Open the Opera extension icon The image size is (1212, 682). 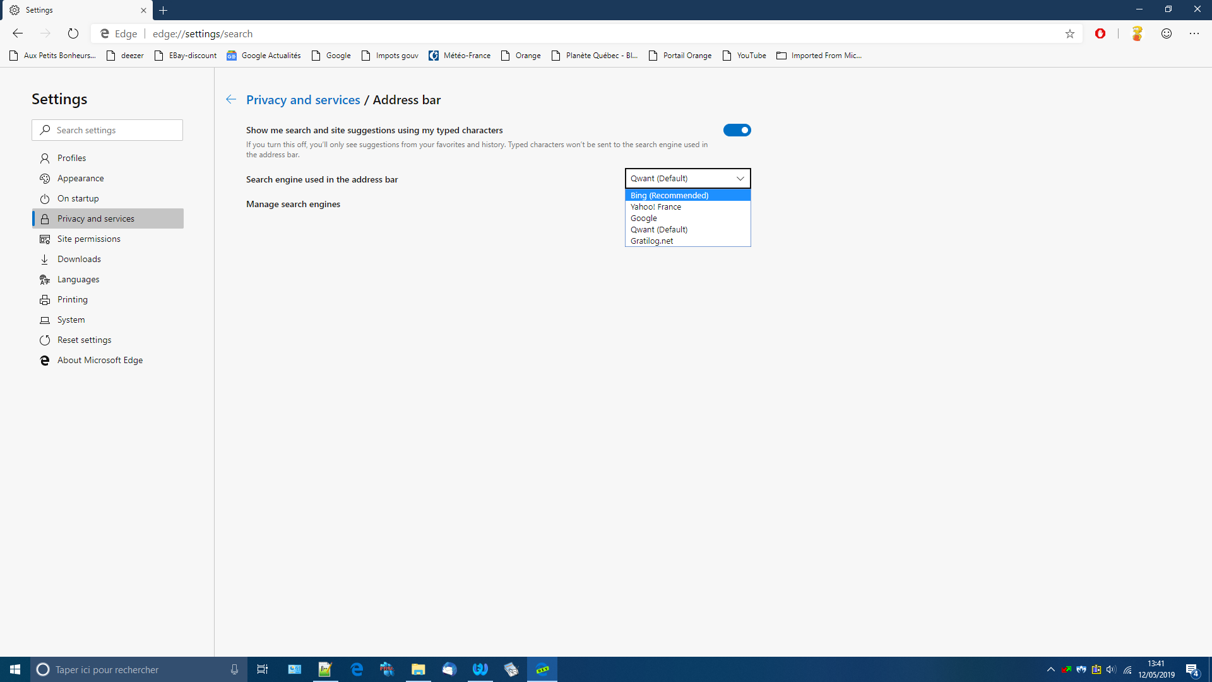pos(1100,33)
